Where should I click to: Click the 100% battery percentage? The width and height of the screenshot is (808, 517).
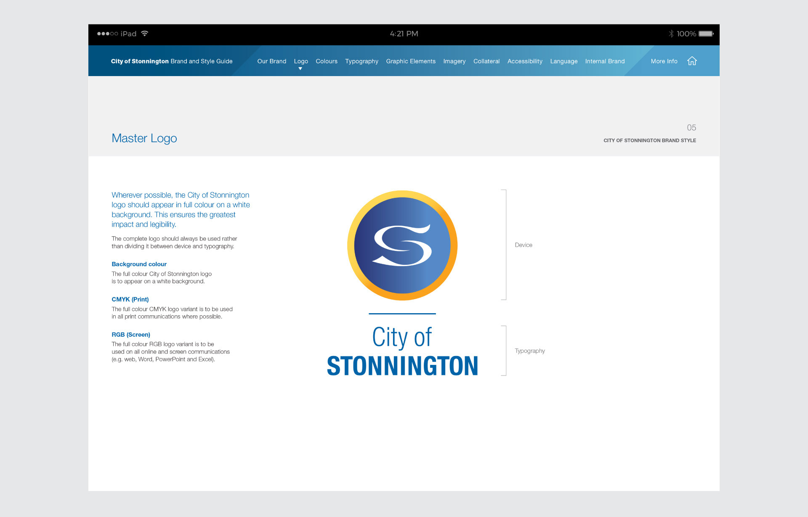click(x=686, y=34)
